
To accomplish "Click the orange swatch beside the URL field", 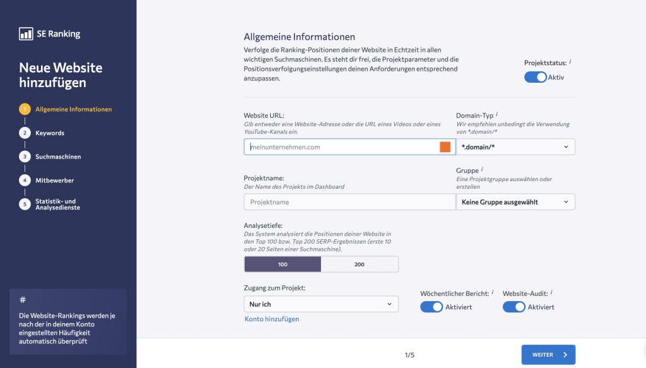I will pyautogui.click(x=446, y=146).
